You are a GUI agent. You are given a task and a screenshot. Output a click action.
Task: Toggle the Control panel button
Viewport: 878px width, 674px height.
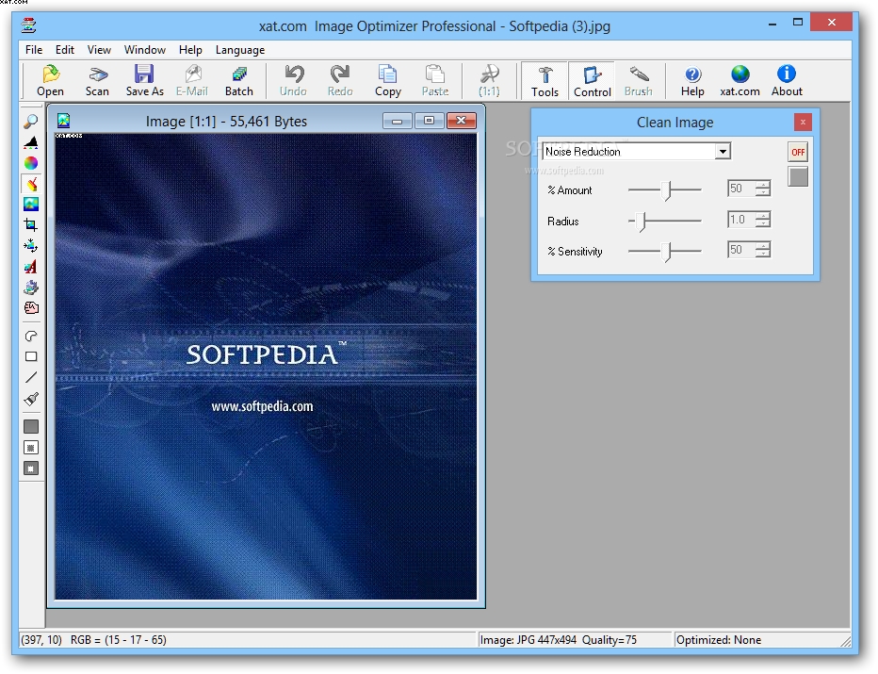point(592,81)
